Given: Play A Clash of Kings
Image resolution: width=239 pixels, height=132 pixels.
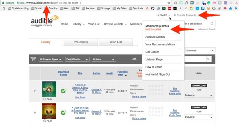Looking at the screenshot, I should 48,121.
